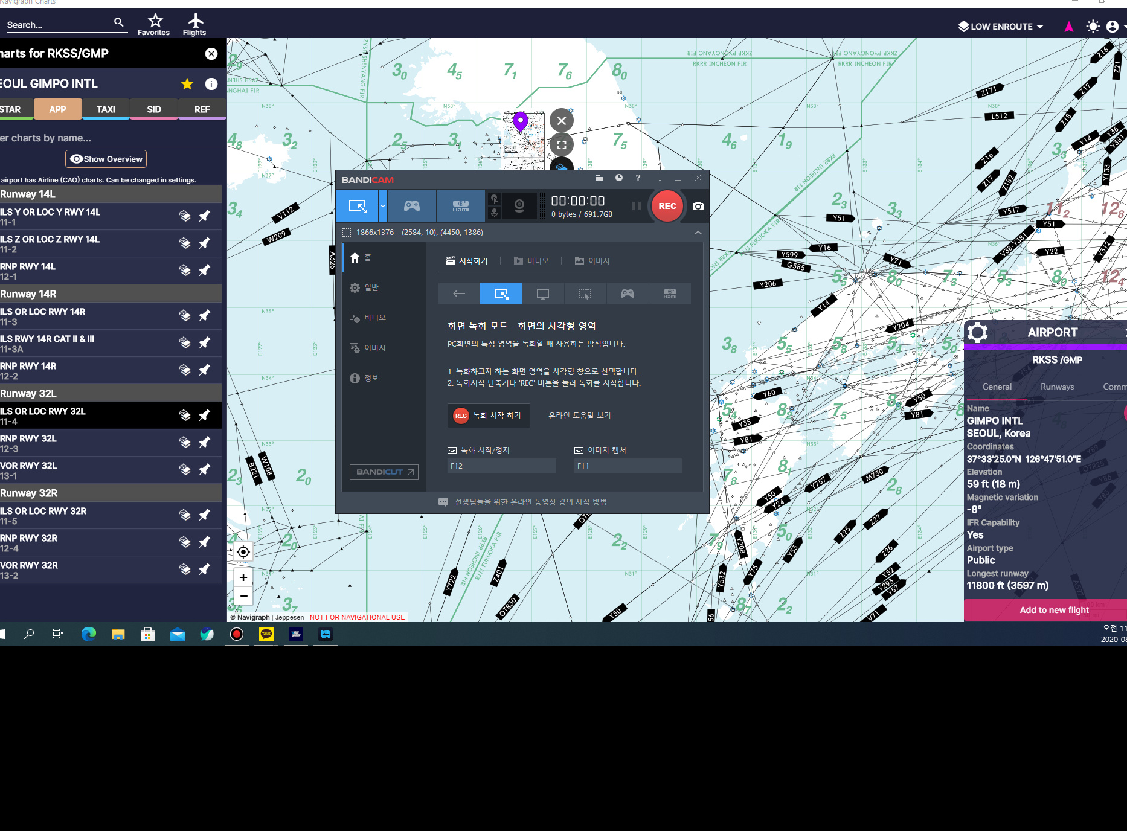Collapse the Runway 14L section header
1127x831 pixels.
tap(111, 194)
